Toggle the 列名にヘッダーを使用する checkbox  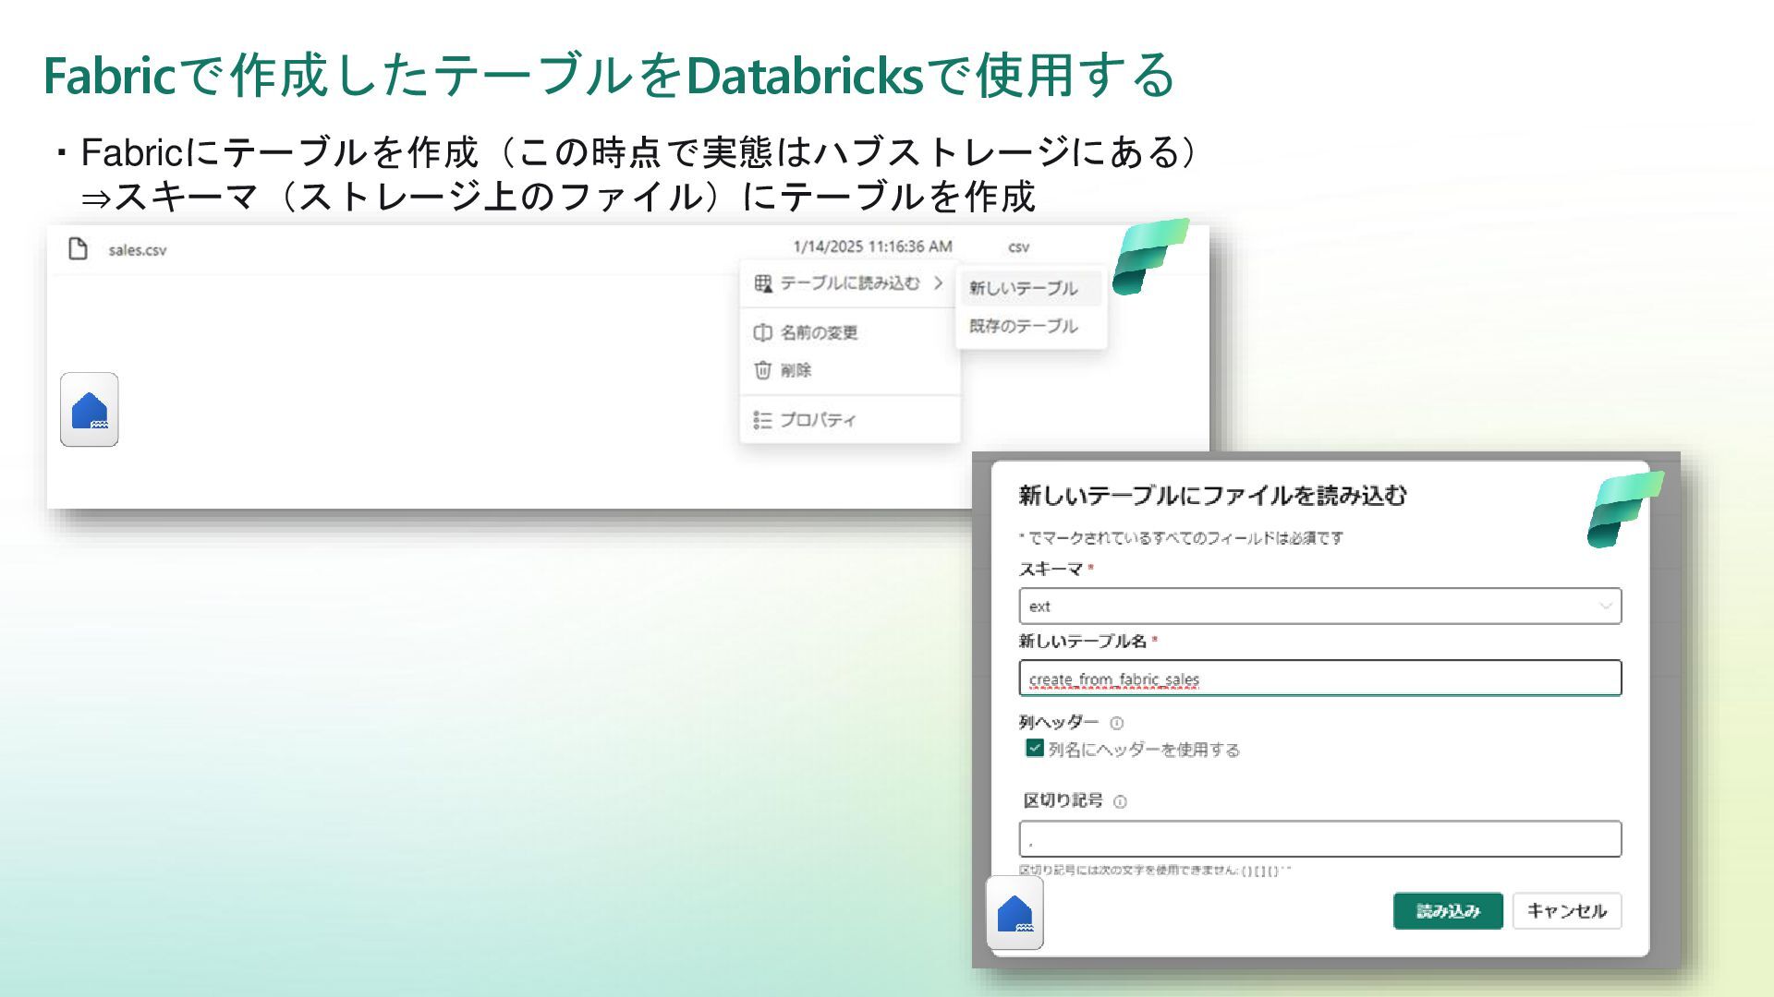pos(1035,749)
